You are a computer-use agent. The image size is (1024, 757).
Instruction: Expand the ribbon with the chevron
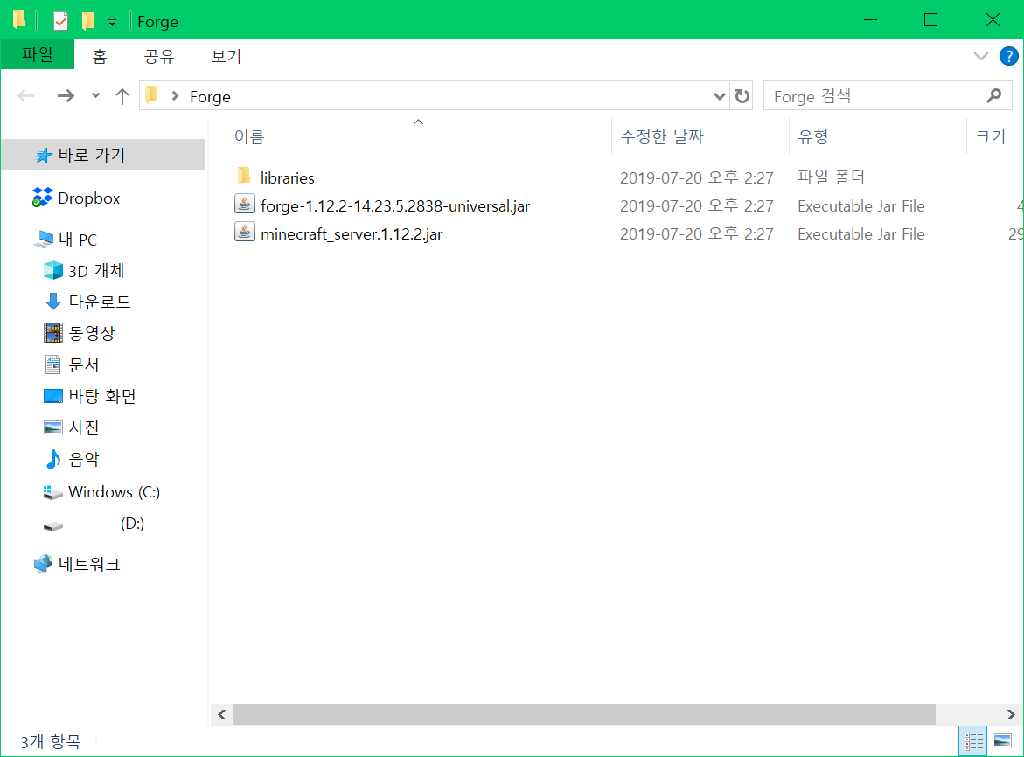coord(980,56)
